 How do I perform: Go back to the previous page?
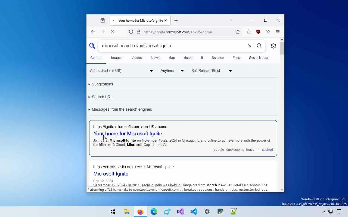click(x=93, y=32)
